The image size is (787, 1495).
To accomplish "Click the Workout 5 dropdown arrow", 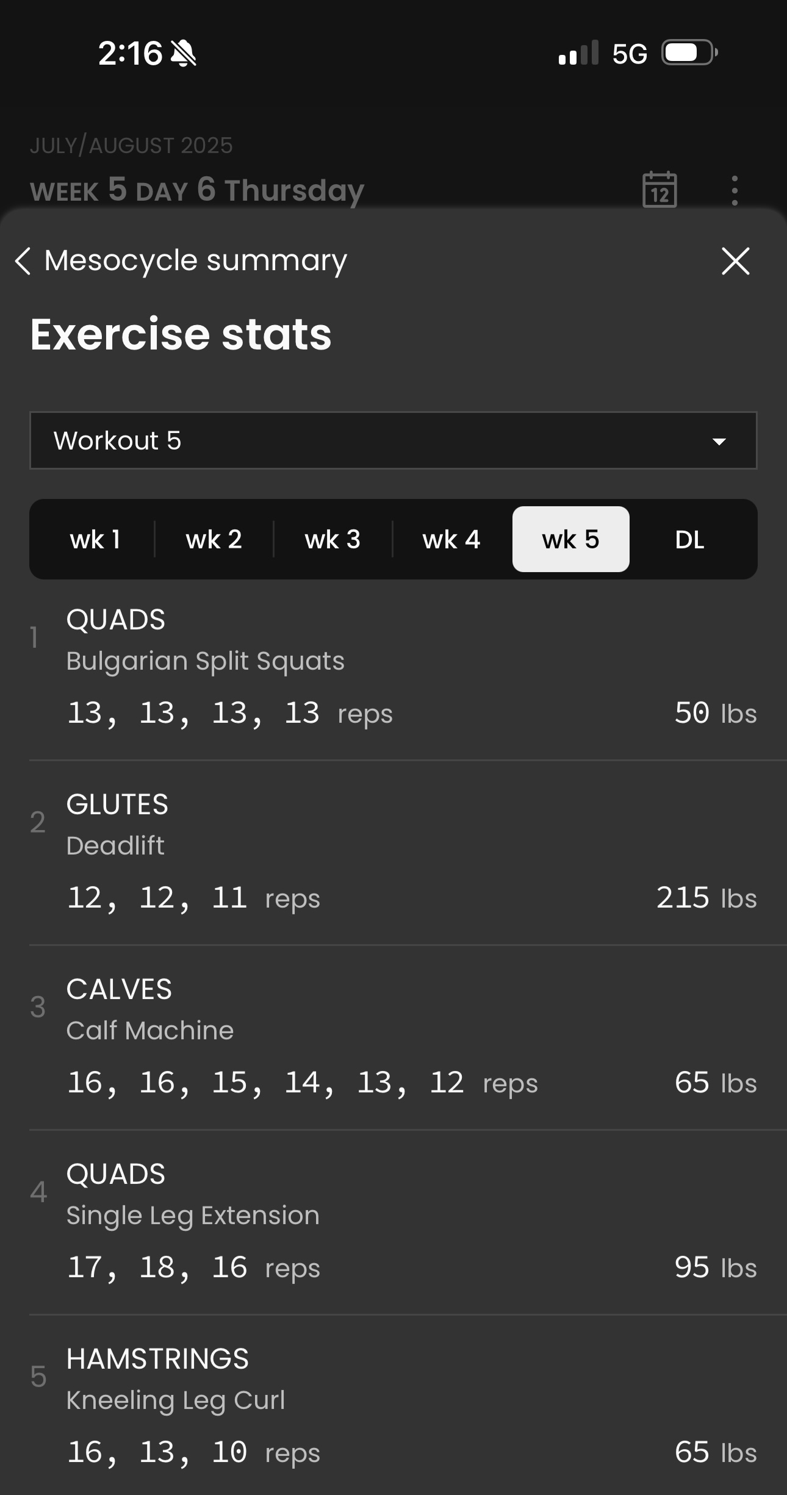I will (x=719, y=441).
